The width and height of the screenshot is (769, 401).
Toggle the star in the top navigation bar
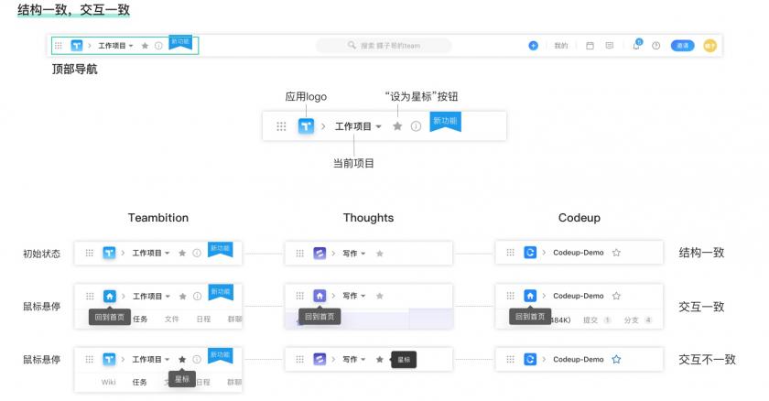click(x=145, y=46)
